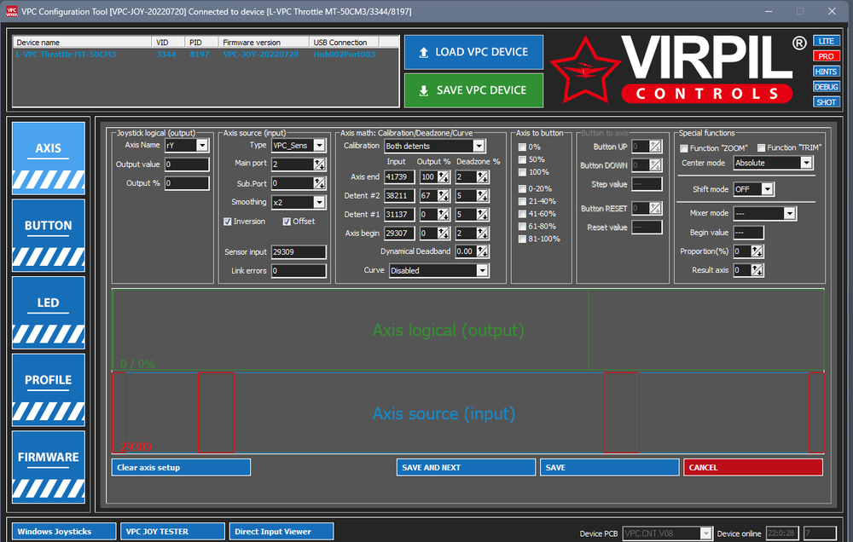This screenshot has width=853, height=542.
Task: Click calculator icon for Detent #1 Deadzone
Action: (482, 214)
